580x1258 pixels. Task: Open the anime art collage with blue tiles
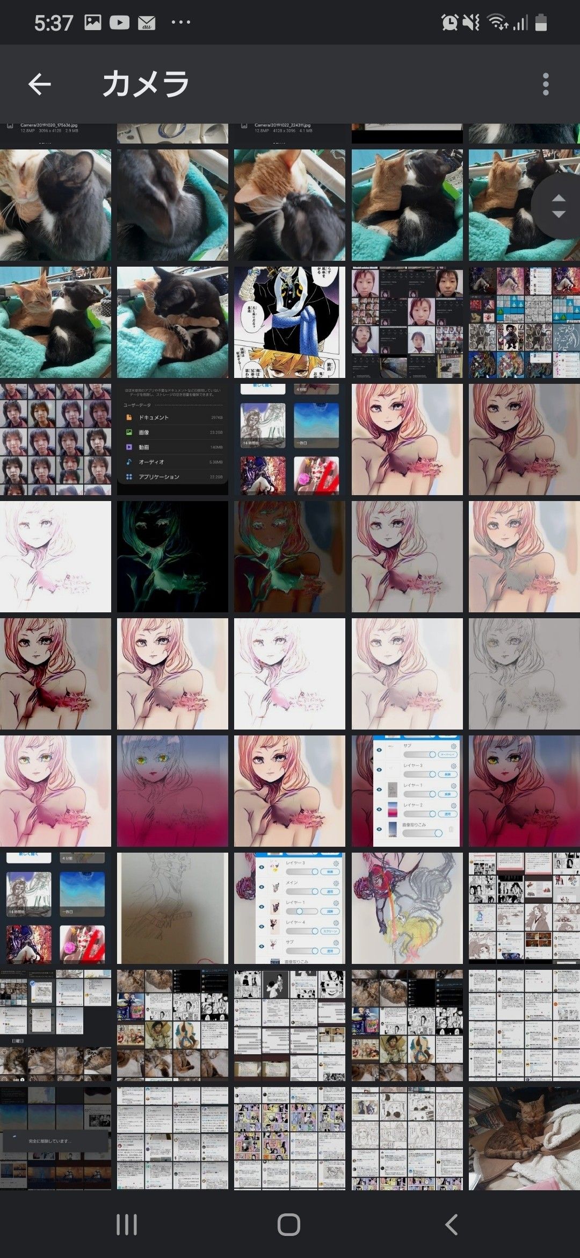pos(524,322)
